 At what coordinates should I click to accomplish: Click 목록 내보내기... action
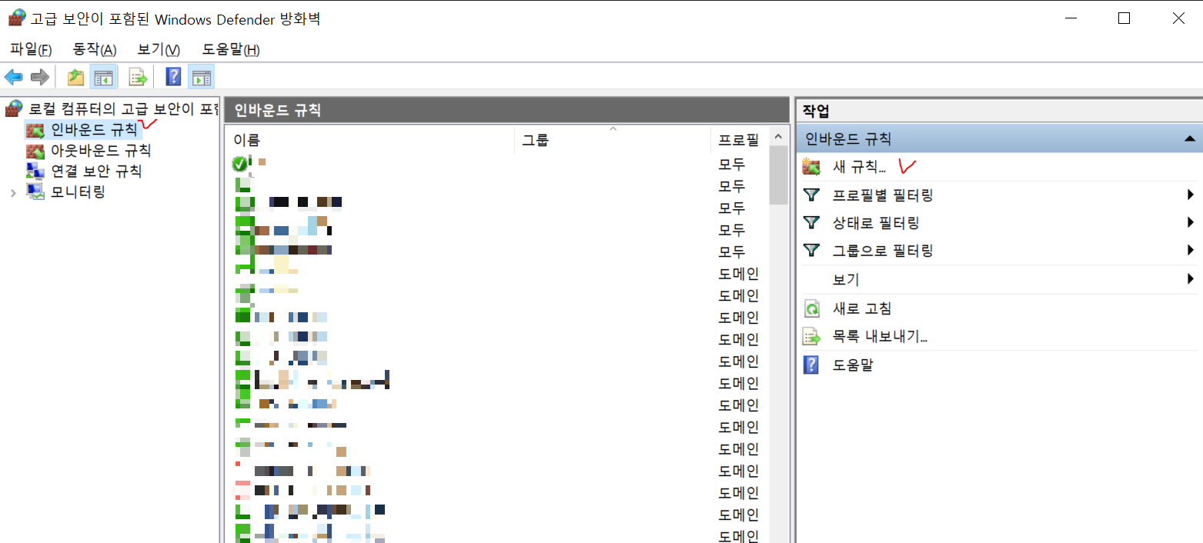coord(880,336)
